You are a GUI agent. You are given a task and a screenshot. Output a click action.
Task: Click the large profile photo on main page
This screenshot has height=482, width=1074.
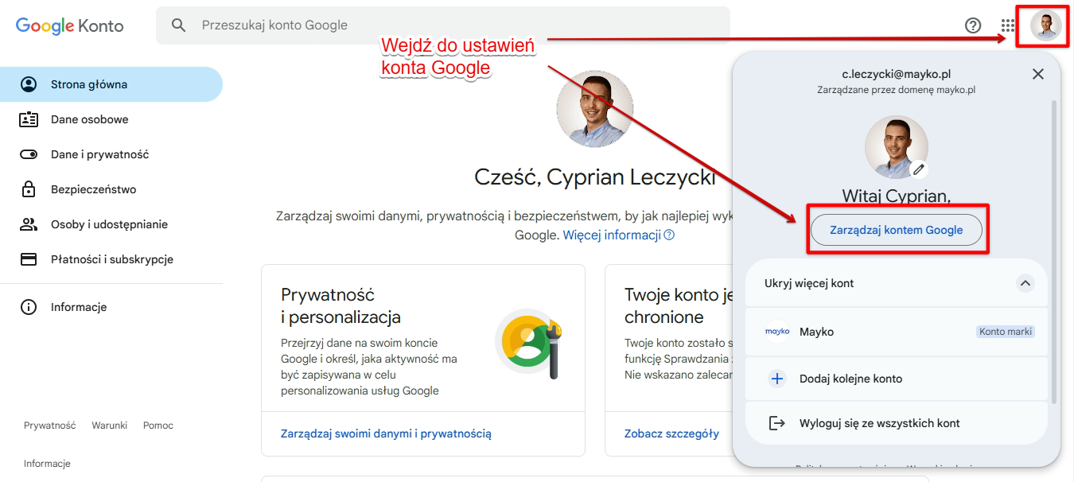[595, 109]
